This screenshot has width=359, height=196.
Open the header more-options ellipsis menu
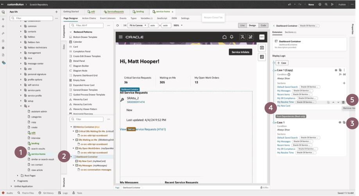(x=352, y=4)
